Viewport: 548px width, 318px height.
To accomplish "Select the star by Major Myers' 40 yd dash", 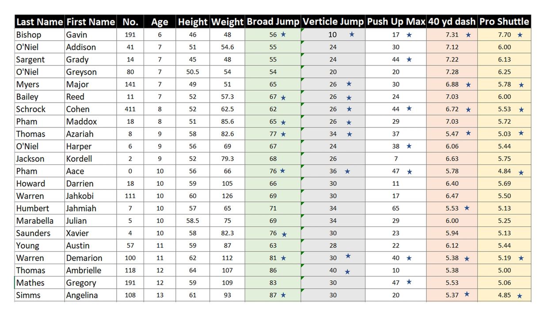I will click(468, 84).
